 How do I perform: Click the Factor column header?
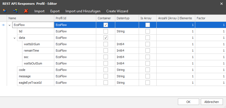[x=211, y=18]
